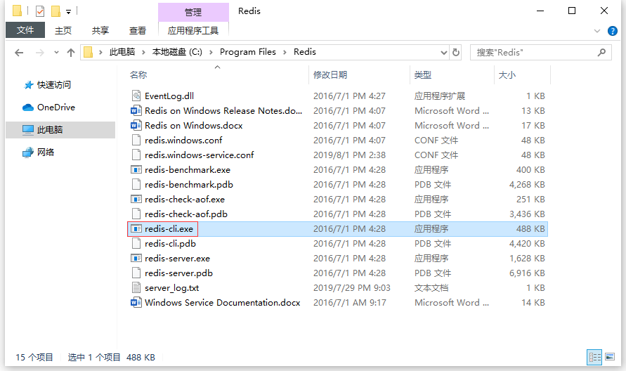The width and height of the screenshot is (626, 371).
Task: Click the redis-cli.exe application icon
Action: pos(136,229)
